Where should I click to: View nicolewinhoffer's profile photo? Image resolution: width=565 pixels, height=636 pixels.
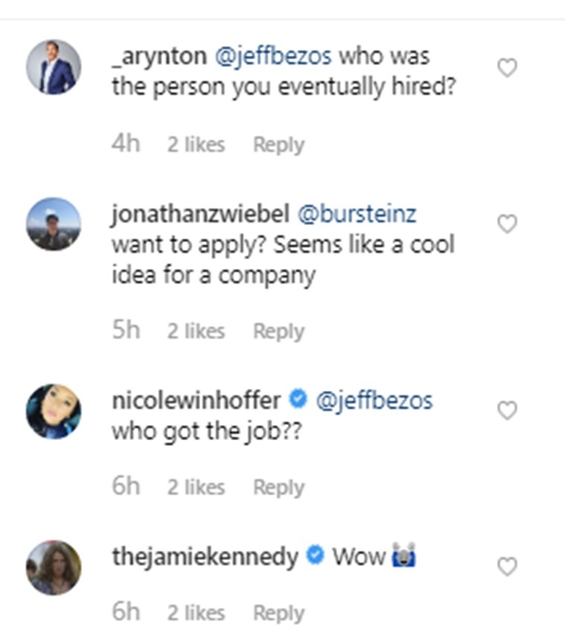pyautogui.click(x=54, y=411)
